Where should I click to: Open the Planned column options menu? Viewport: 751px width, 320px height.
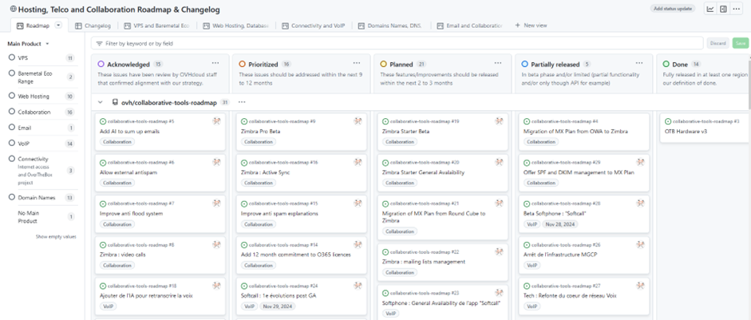[x=498, y=64]
